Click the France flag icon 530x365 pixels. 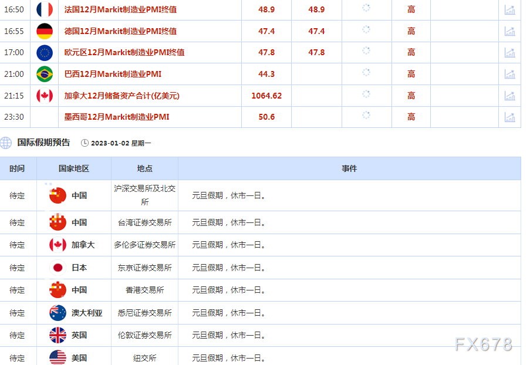[x=45, y=9]
